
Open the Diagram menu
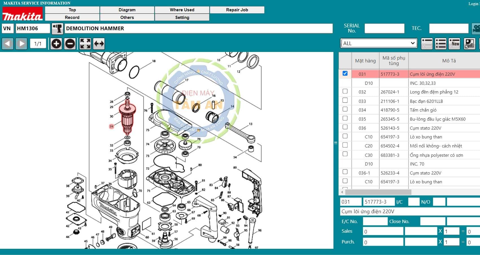[127, 10]
